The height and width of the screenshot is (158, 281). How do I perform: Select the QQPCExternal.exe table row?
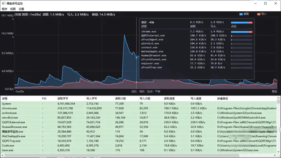coord(139,122)
